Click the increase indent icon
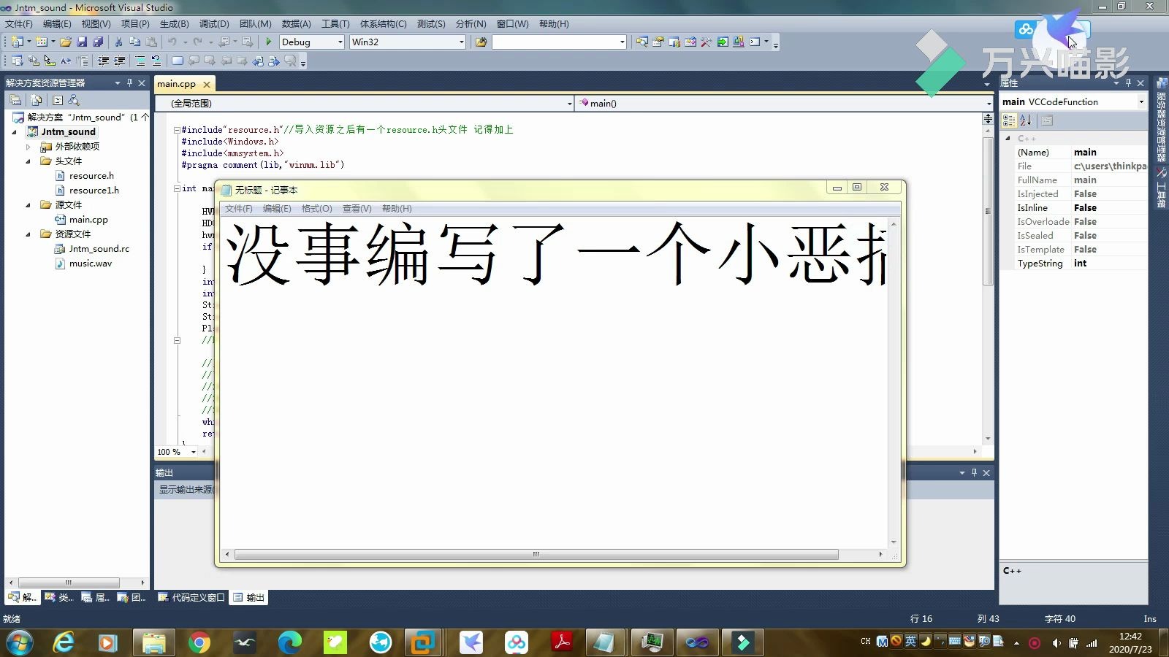This screenshot has height=657, width=1169. point(120,61)
